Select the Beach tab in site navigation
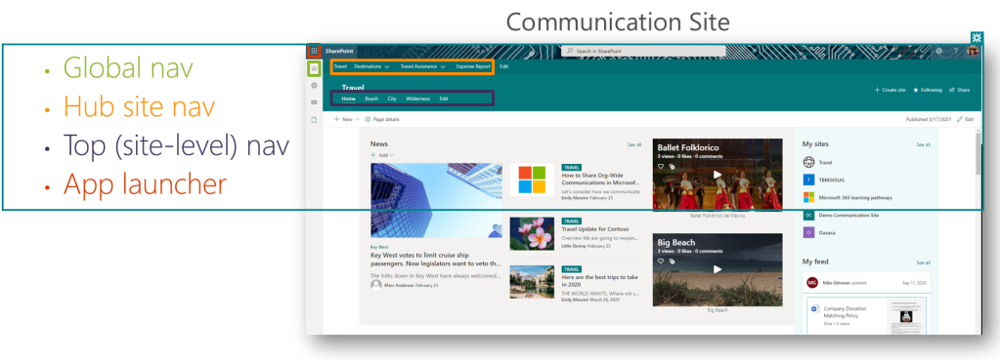This screenshot has width=1000, height=360. [x=371, y=99]
